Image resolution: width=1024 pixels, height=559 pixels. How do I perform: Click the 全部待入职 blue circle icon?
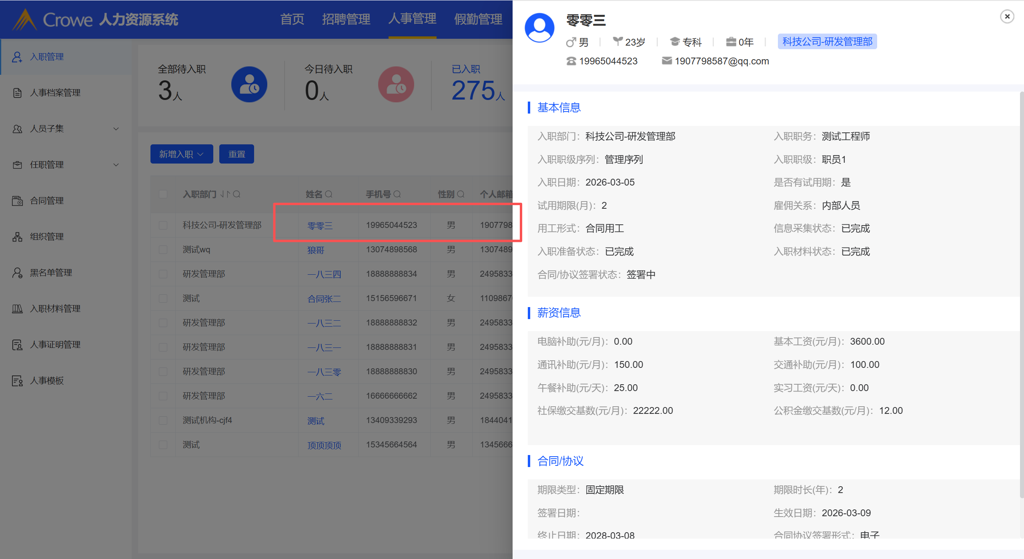[x=249, y=84]
